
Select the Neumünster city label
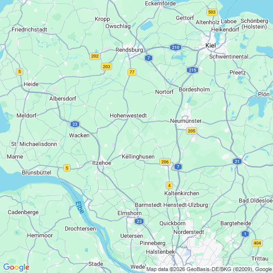(186, 121)
